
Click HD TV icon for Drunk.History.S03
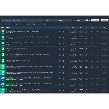(3, 79)
